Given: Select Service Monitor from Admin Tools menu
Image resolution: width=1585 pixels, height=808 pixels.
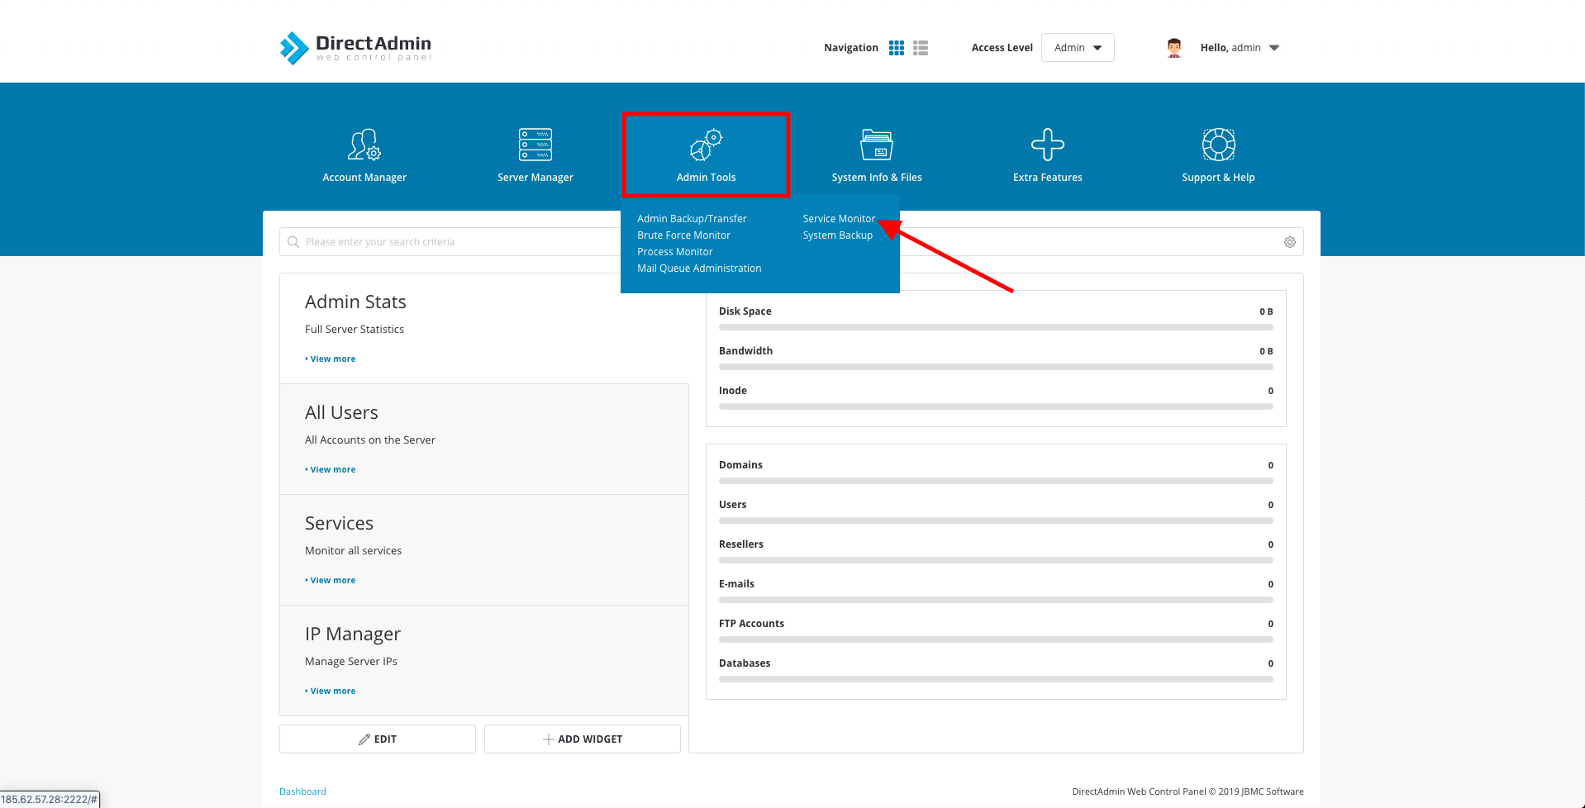Looking at the screenshot, I should (x=838, y=219).
